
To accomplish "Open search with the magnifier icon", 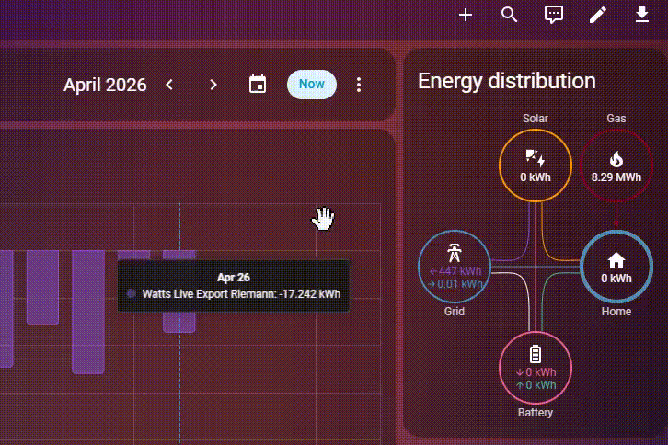I will click(510, 15).
